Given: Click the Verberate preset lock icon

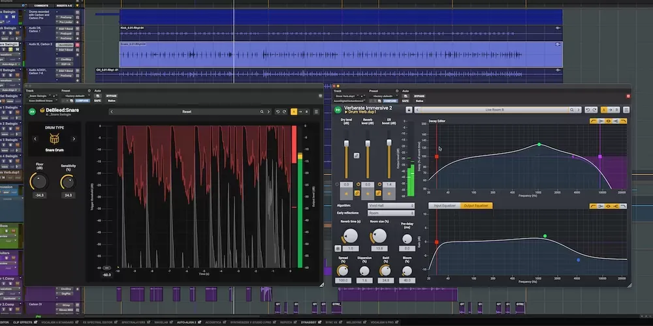Looking at the screenshot, I should pyautogui.click(x=409, y=110).
